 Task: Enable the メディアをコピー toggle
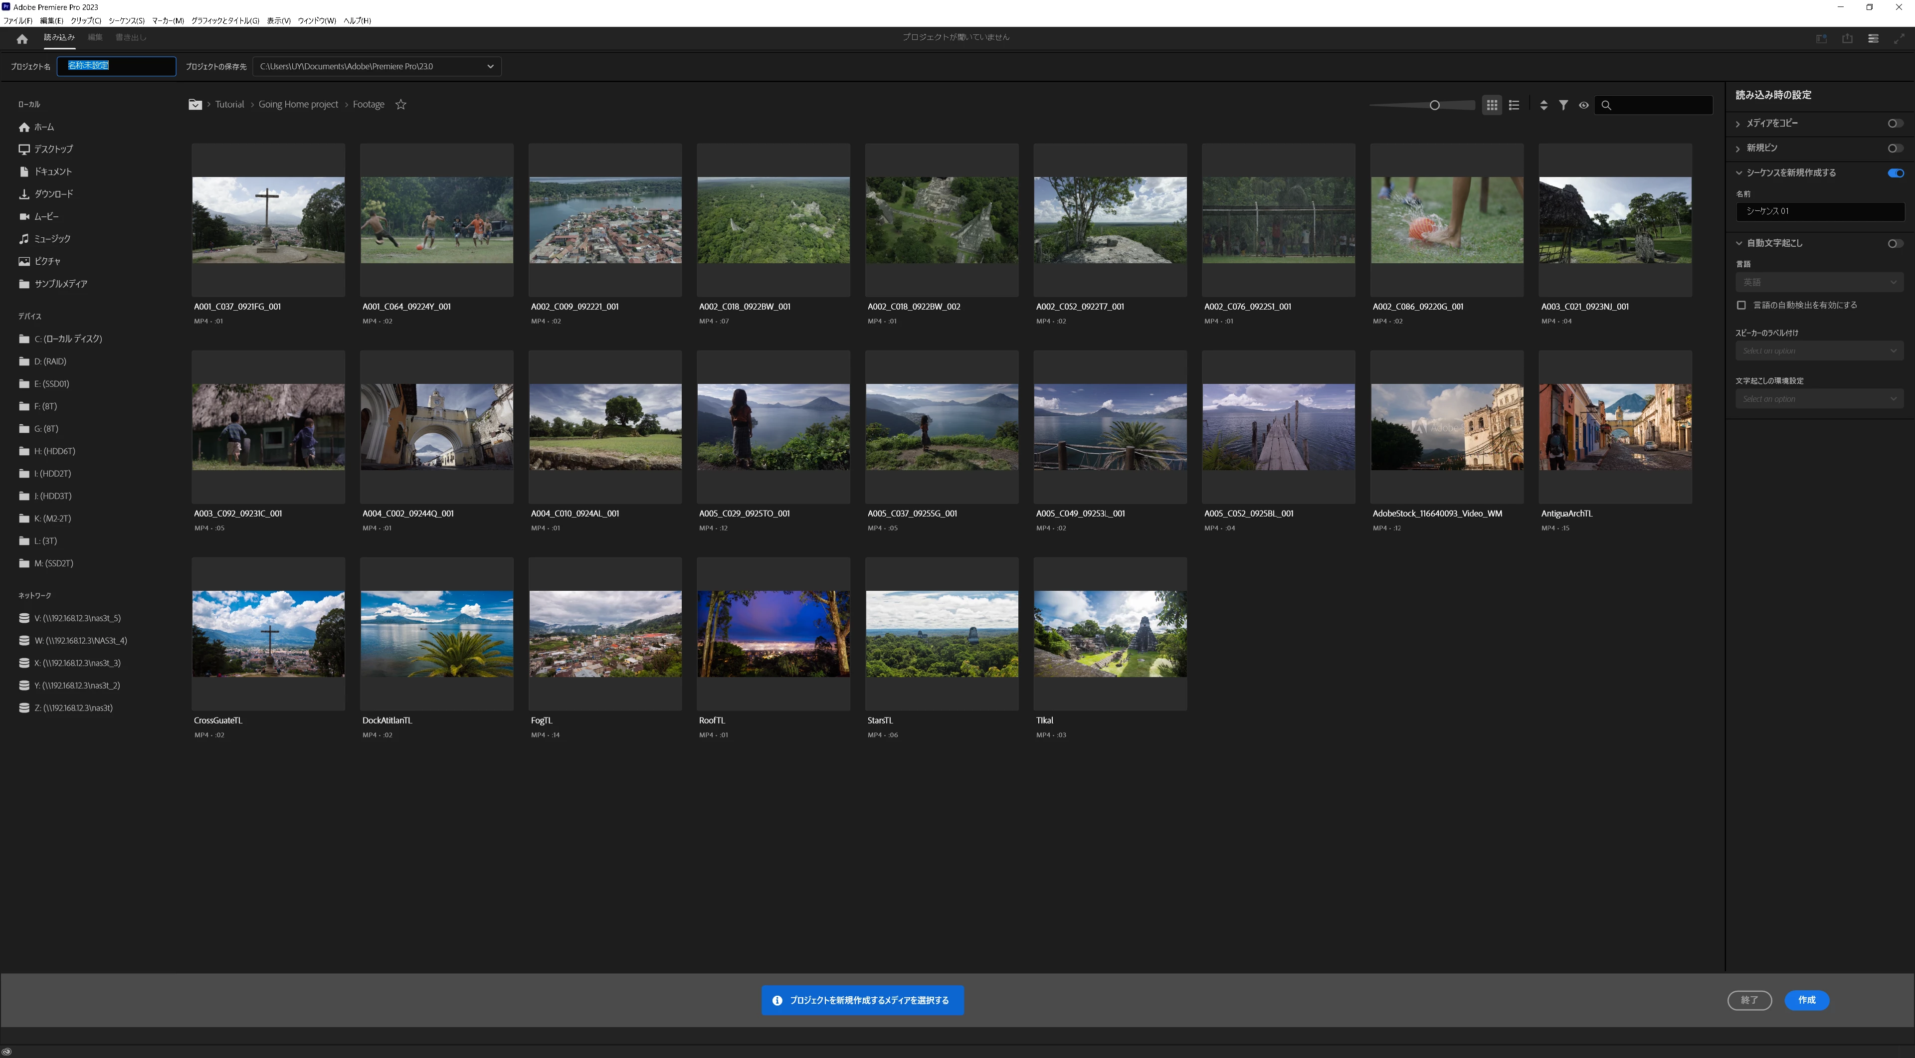click(x=1895, y=123)
